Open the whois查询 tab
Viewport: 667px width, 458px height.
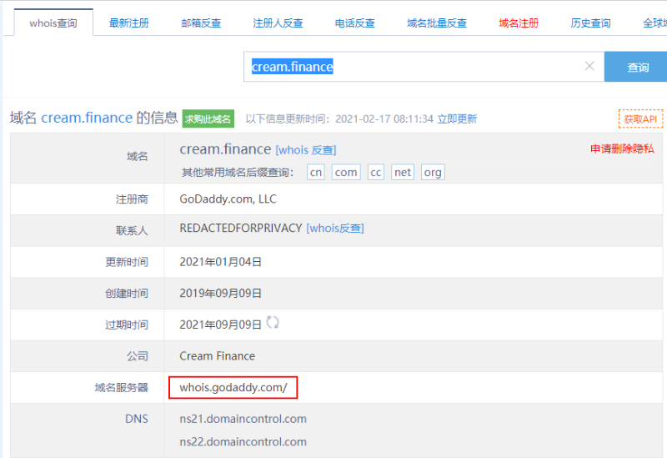coord(53,23)
